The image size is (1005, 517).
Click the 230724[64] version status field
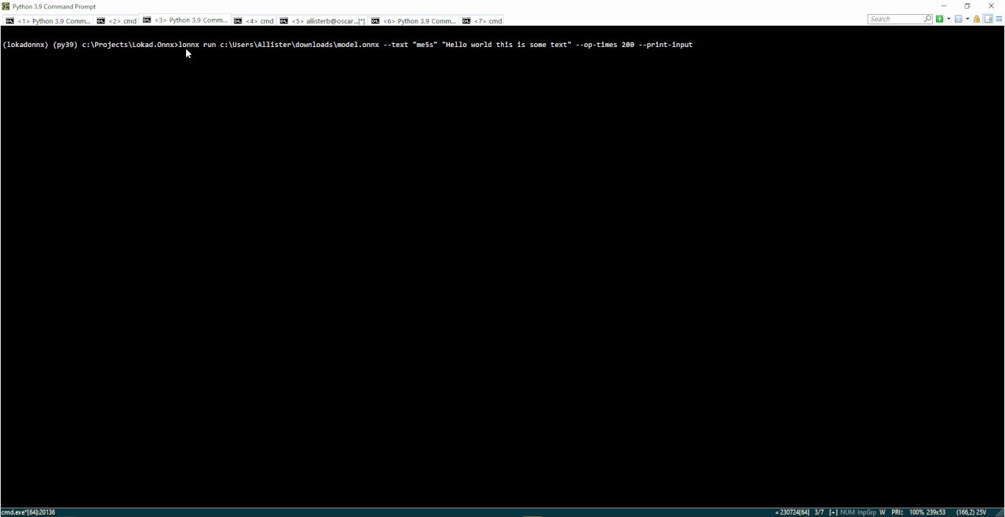tap(794, 512)
